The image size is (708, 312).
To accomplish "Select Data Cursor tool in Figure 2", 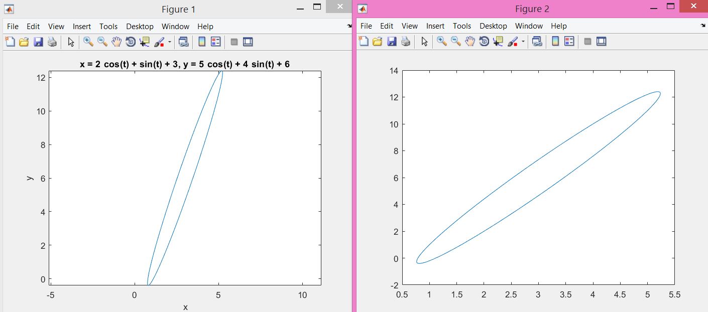I will pos(499,42).
